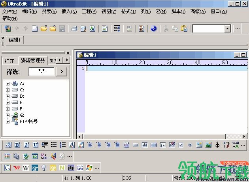Expand the C: drive node
The image size is (249, 182).
[8, 90]
